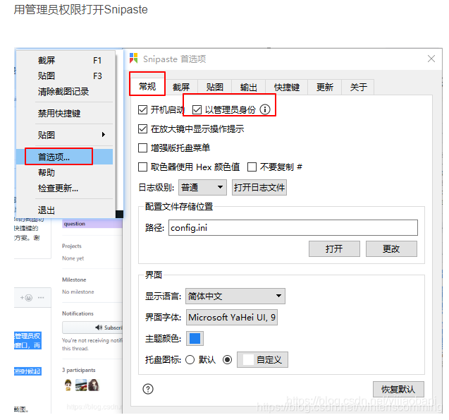
Task: Click the 打开日志文件 button
Action: 259,188
